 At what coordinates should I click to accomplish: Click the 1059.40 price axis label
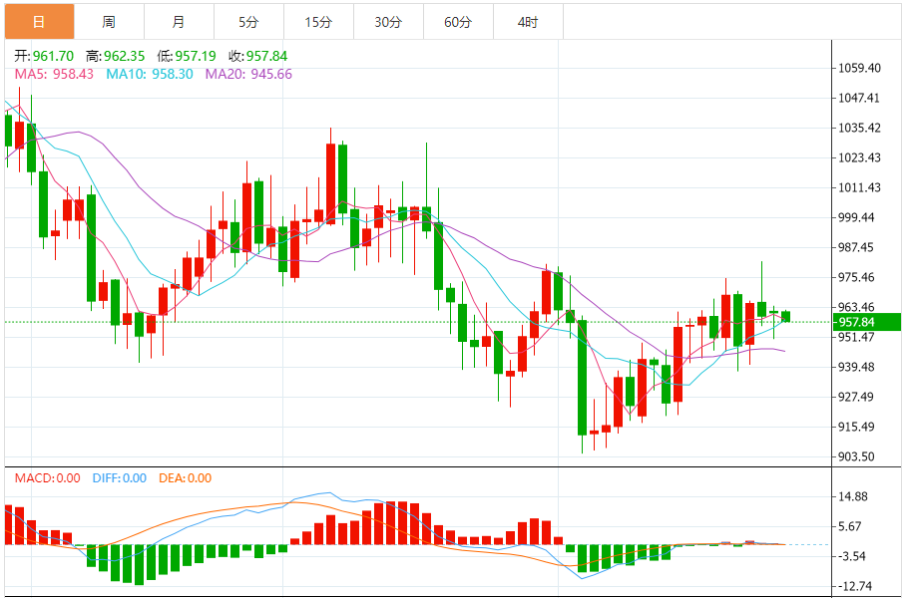tap(859, 69)
